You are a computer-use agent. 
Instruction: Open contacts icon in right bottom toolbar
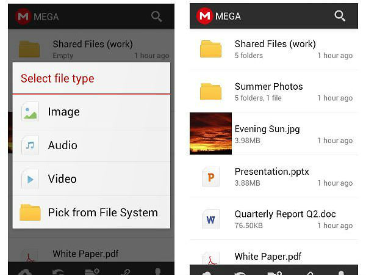tap(341, 271)
